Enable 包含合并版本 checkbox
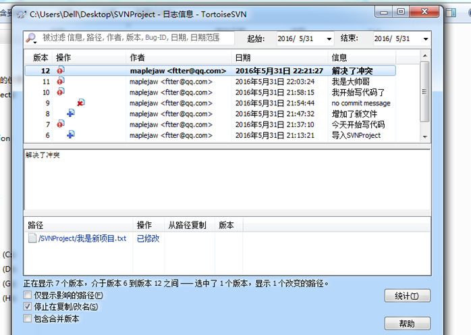471x335 pixels. click(x=28, y=318)
